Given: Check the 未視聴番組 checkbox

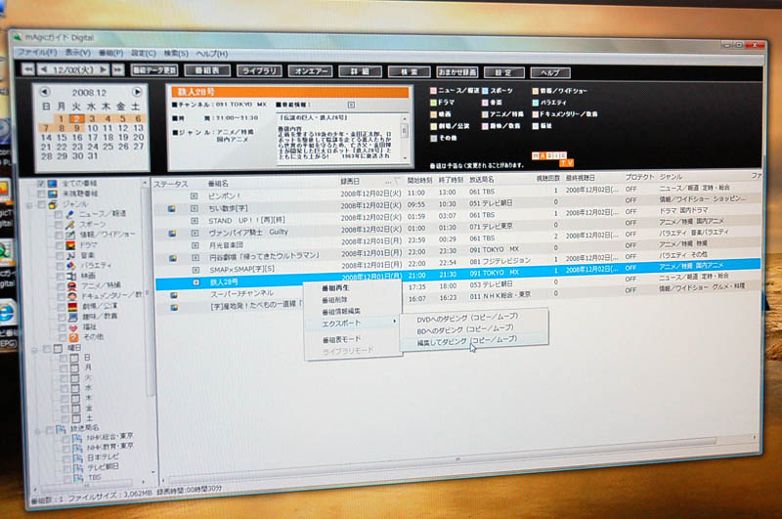Looking at the screenshot, I should tap(41, 194).
